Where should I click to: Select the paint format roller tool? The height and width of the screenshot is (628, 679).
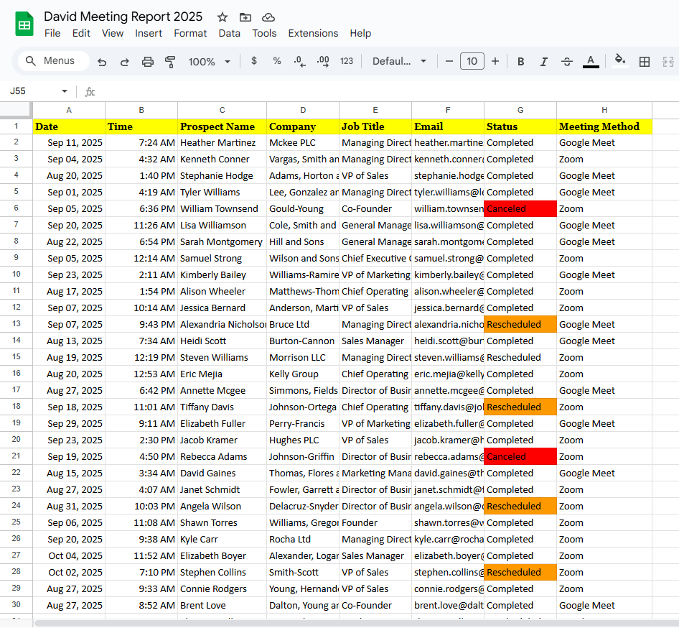(x=170, y=62)
